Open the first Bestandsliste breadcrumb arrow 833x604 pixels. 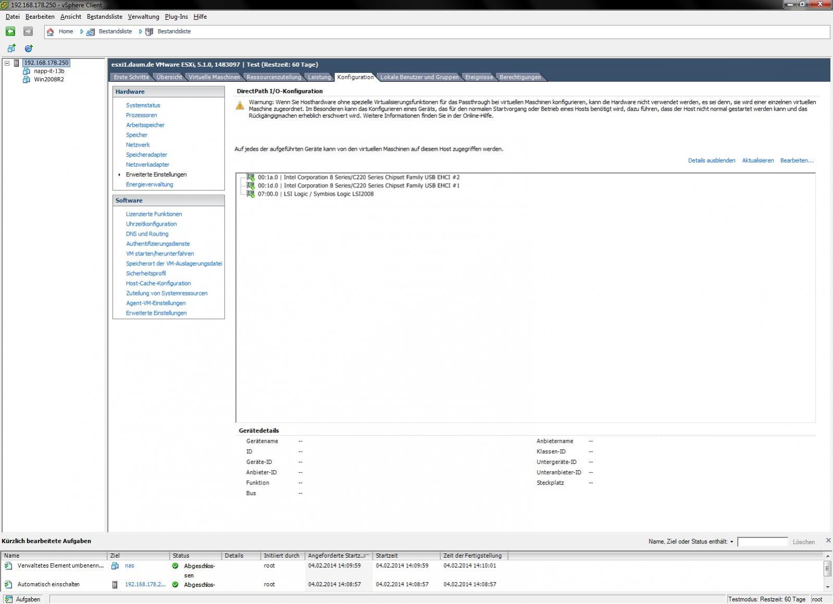click(82, 32)
